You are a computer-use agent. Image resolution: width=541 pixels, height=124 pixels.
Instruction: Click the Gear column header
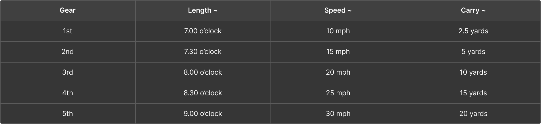tap(68, 10)
